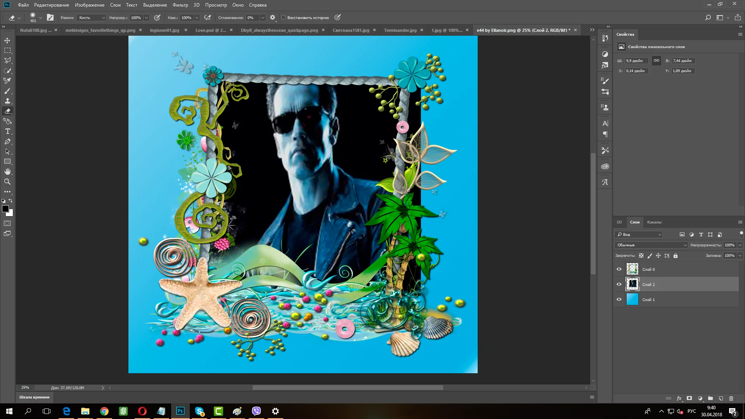Delete layer with trash icon
This screenshot has width=745, height=419.
click(731, 398)
